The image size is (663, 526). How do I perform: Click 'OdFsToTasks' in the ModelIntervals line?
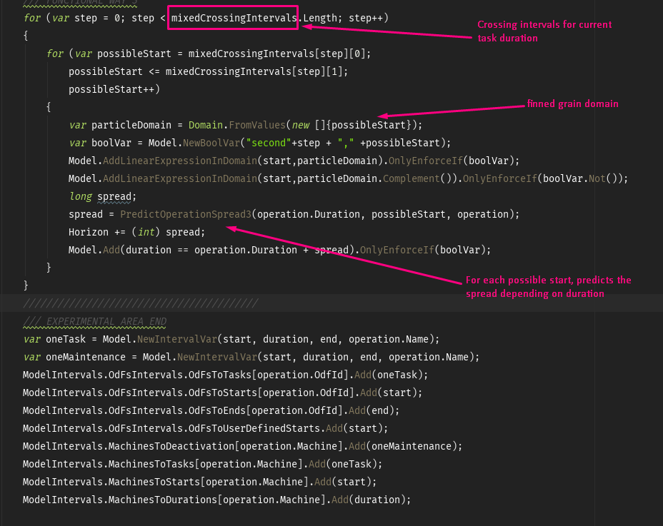(220, 375)
